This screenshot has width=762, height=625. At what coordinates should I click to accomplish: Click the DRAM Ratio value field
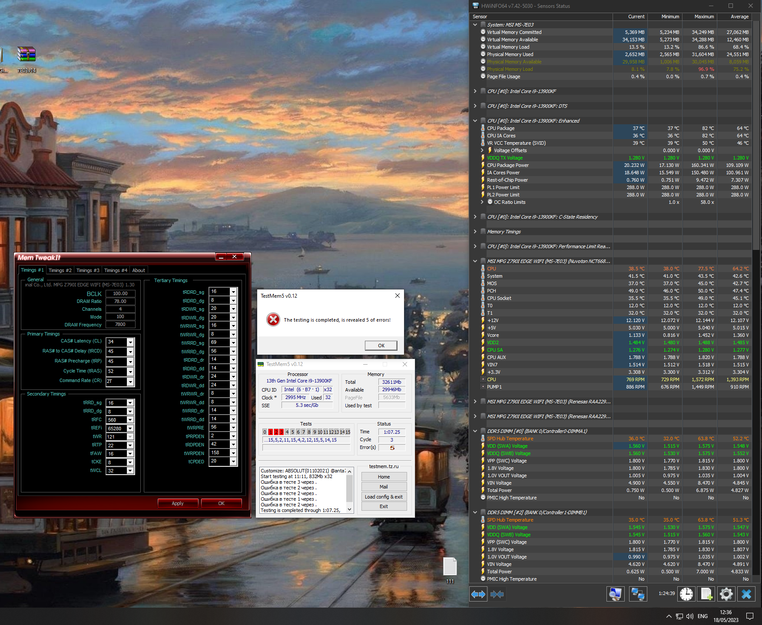coord(120,301)
